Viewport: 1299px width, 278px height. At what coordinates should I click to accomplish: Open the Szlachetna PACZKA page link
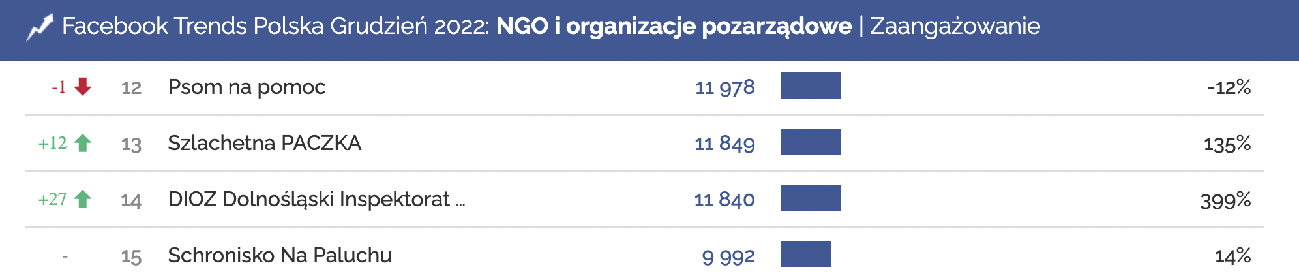264,143
